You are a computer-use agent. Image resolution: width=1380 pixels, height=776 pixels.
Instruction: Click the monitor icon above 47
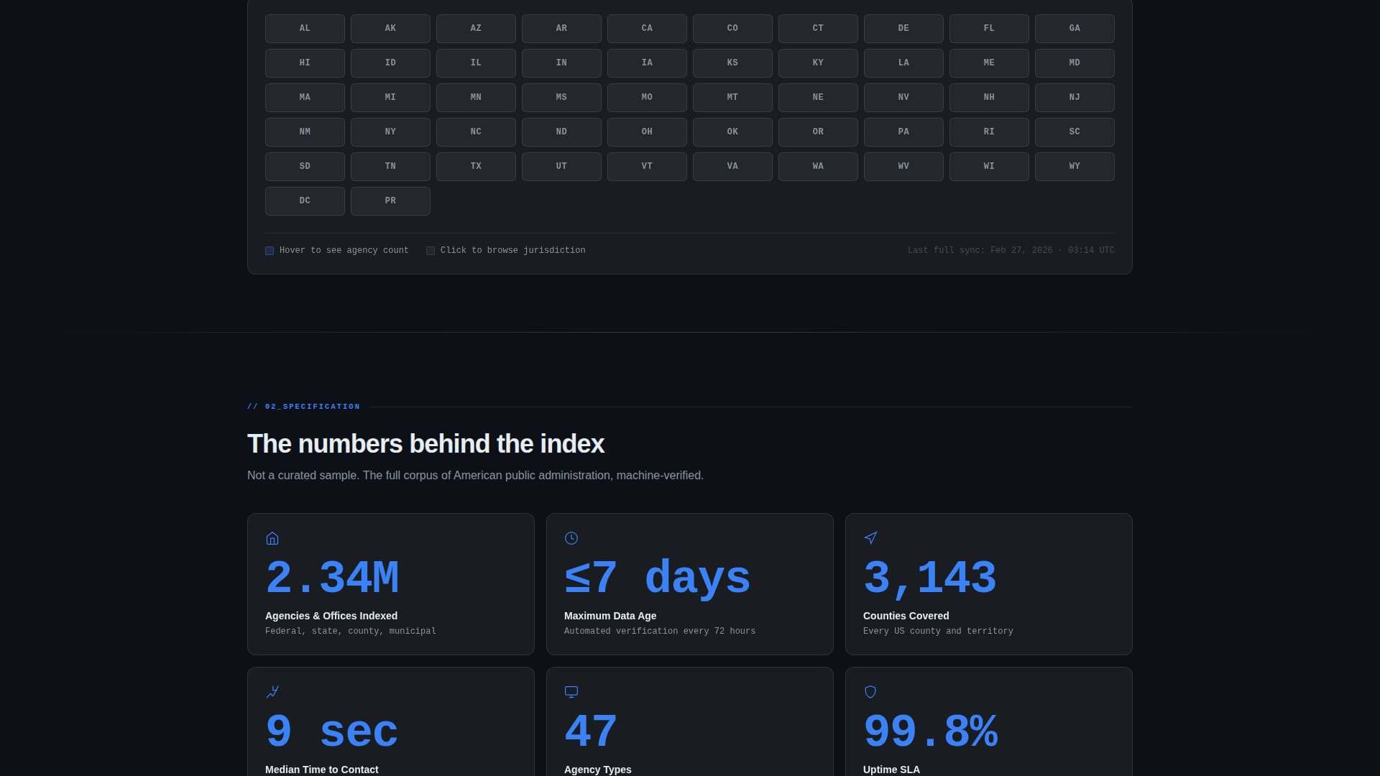[571, 692]
